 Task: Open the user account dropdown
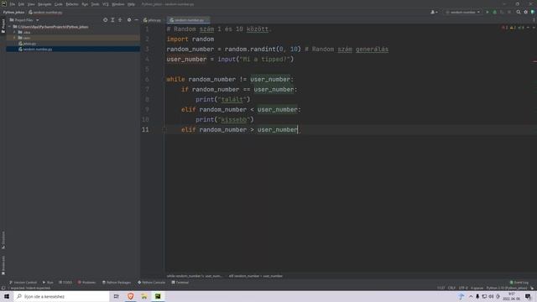point(434,13)
